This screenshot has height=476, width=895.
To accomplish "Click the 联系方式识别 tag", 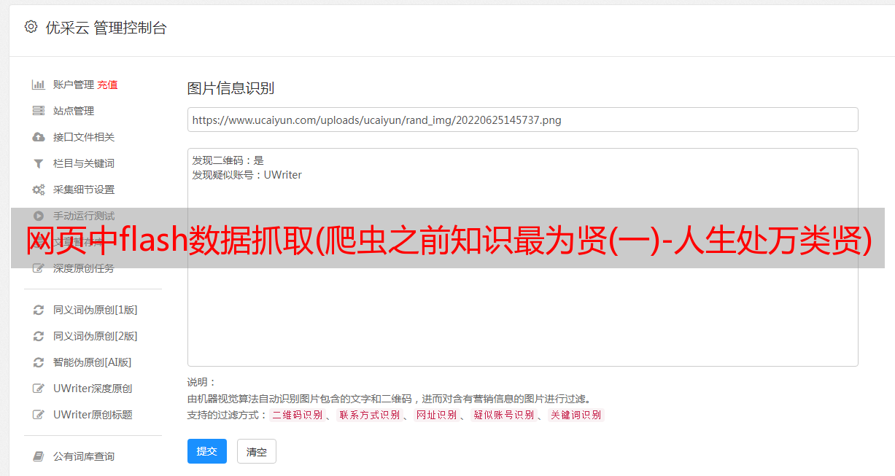I will click(x=369, y=415).
